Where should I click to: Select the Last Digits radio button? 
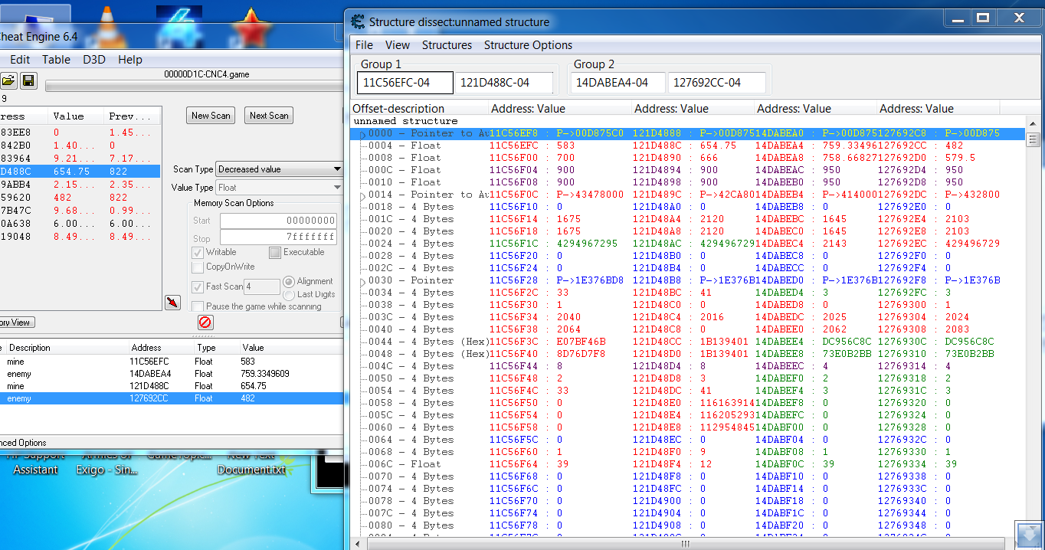click(x=289, y=294)
